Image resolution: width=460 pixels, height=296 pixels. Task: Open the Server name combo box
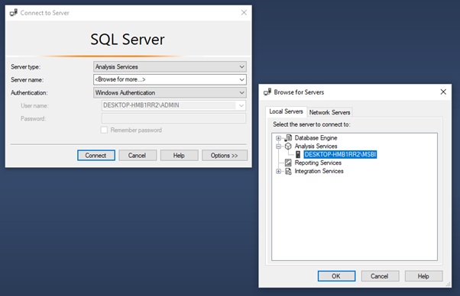click(170, 79)
